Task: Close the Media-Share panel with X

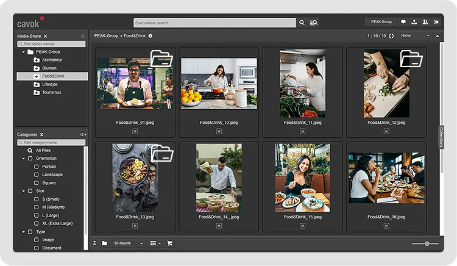Action: point(45,36)
